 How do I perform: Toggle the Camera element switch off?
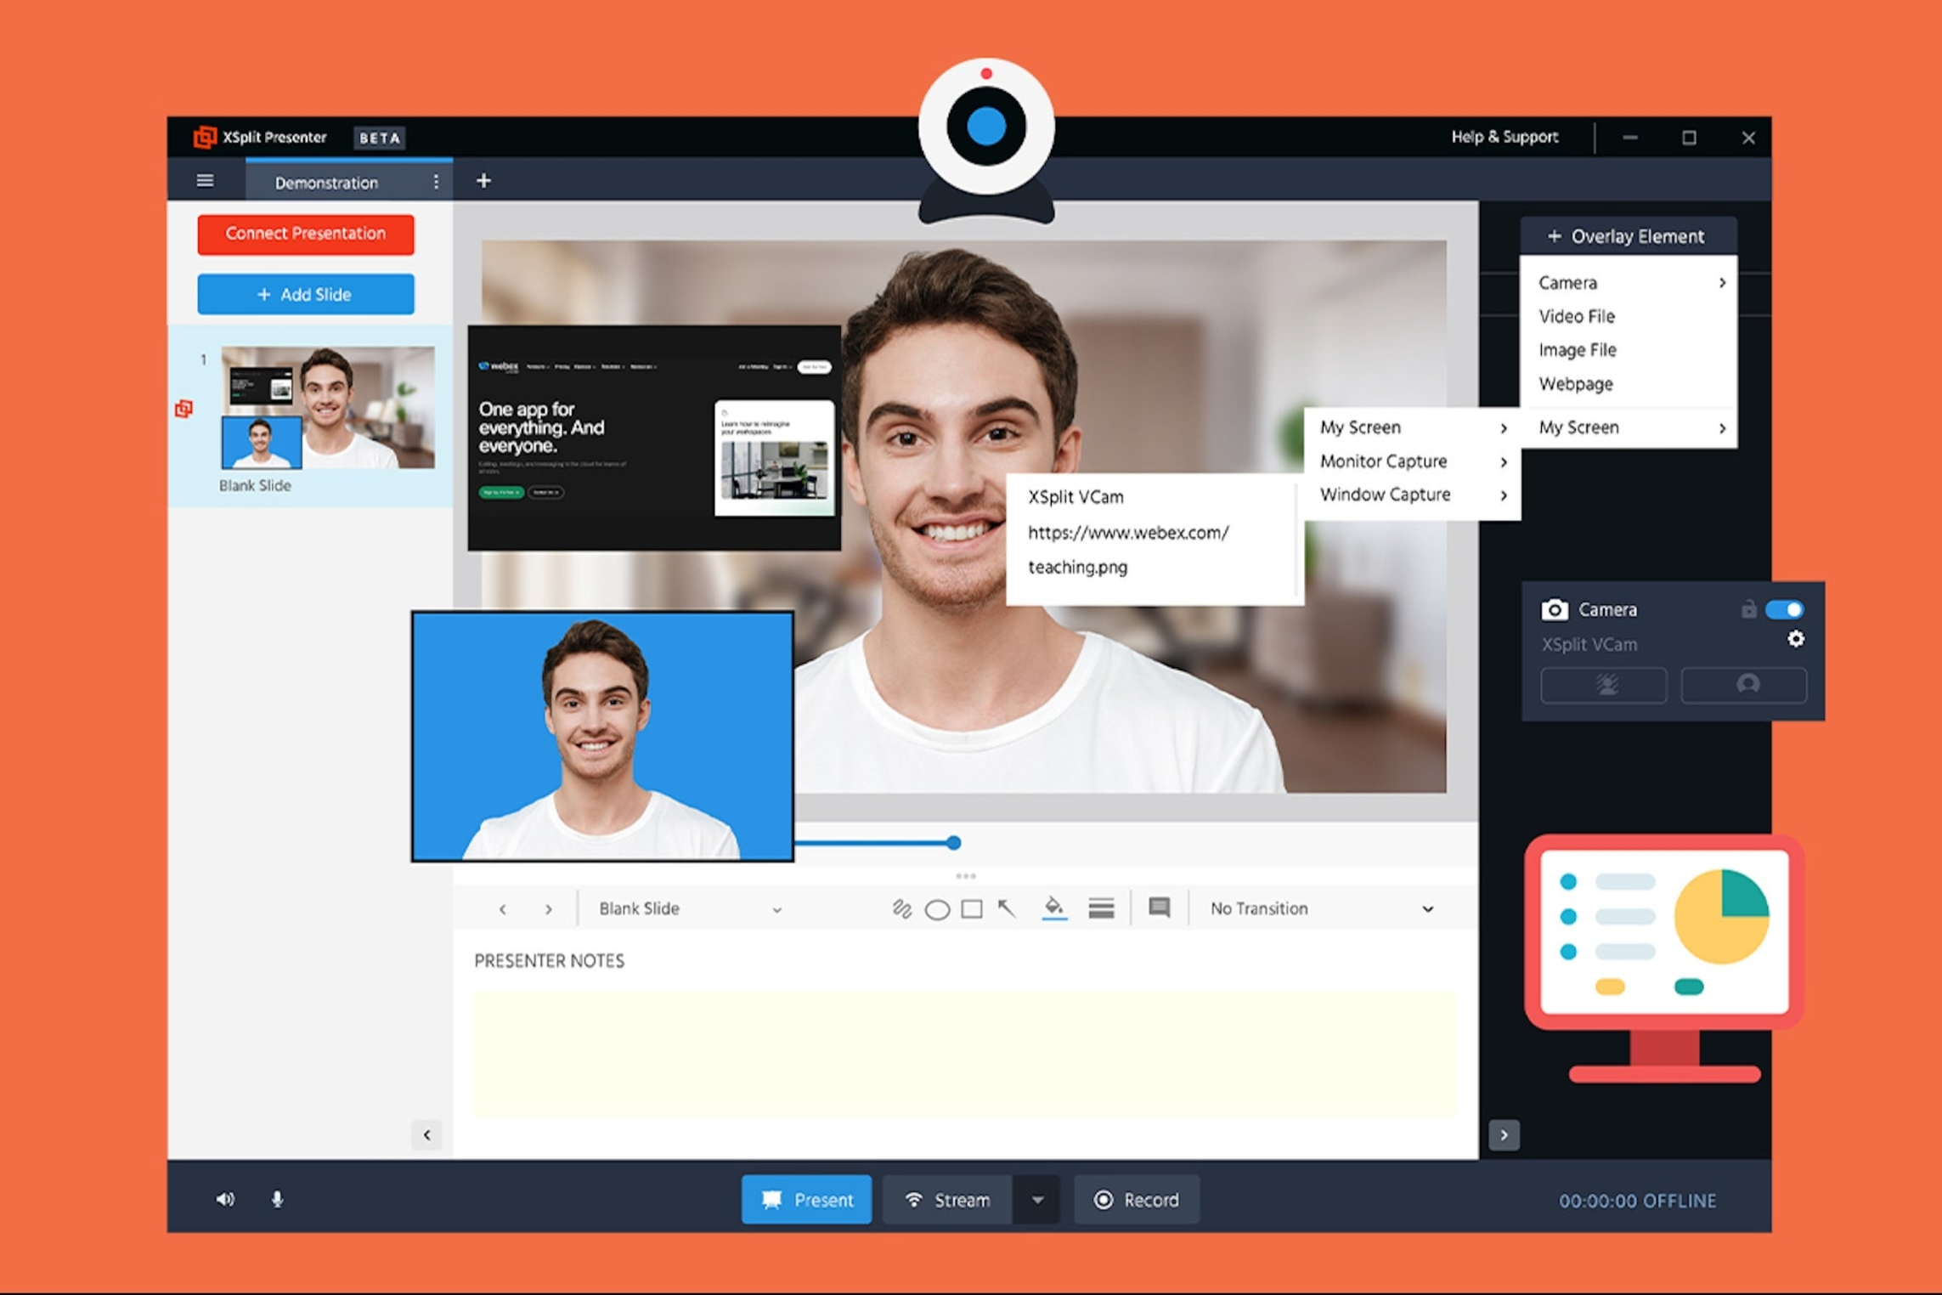click(1784, 609)
